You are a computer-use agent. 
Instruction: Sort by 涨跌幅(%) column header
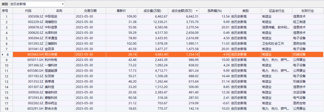tap(215, 11)
